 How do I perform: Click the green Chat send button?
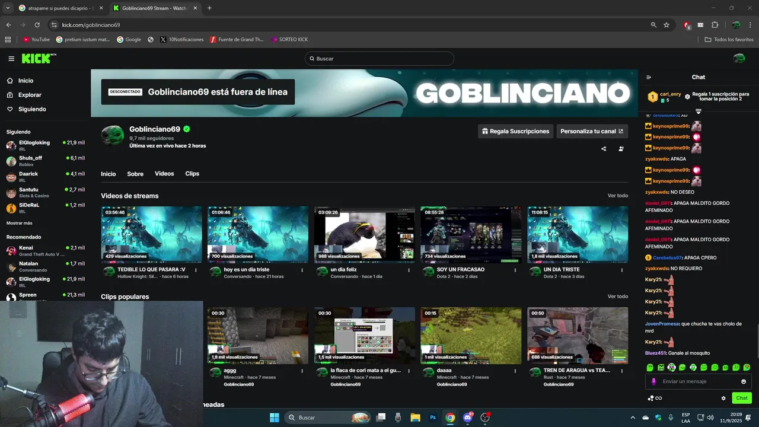[741, 398]
